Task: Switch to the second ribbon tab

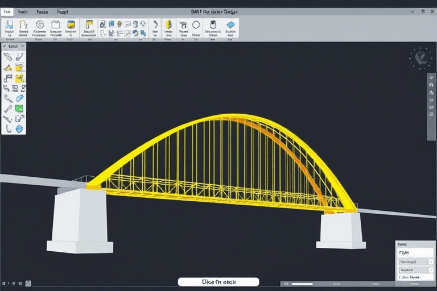Action: pos(23,11)
